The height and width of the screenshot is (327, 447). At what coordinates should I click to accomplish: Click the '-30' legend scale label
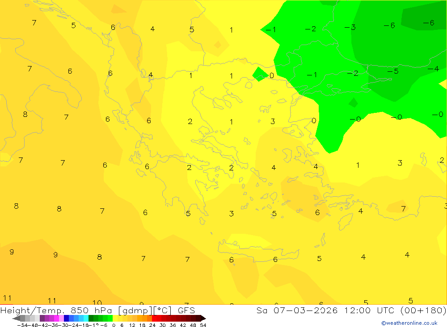point(63,325)
